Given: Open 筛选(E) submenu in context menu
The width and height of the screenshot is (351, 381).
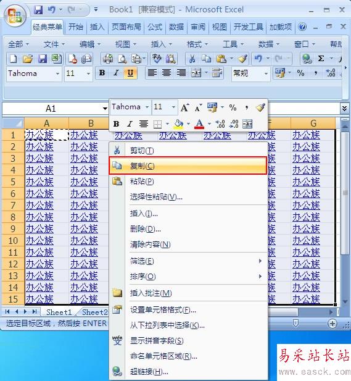Looking at the screenshot, I should [x=188, y=261].
